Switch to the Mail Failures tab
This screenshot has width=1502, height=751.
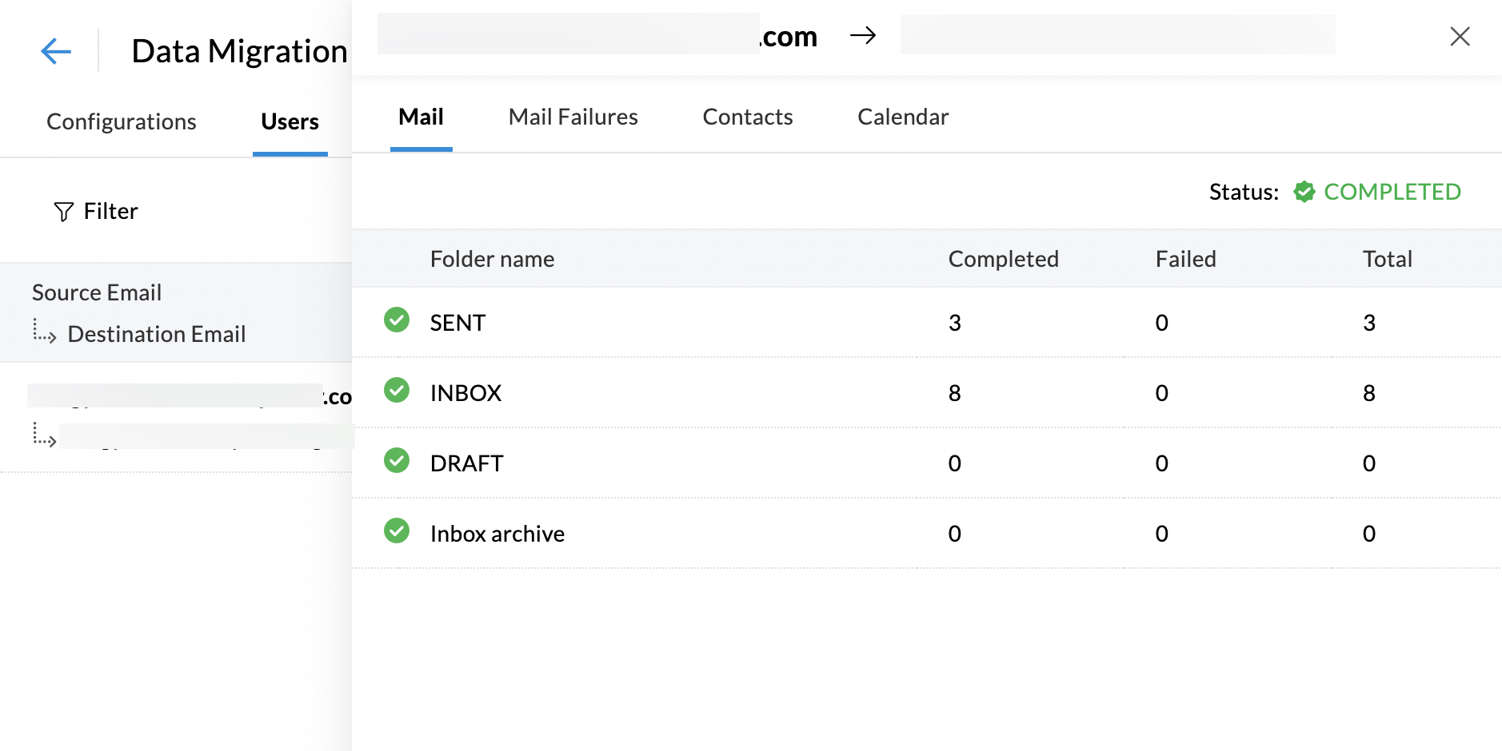pos(573,117)
